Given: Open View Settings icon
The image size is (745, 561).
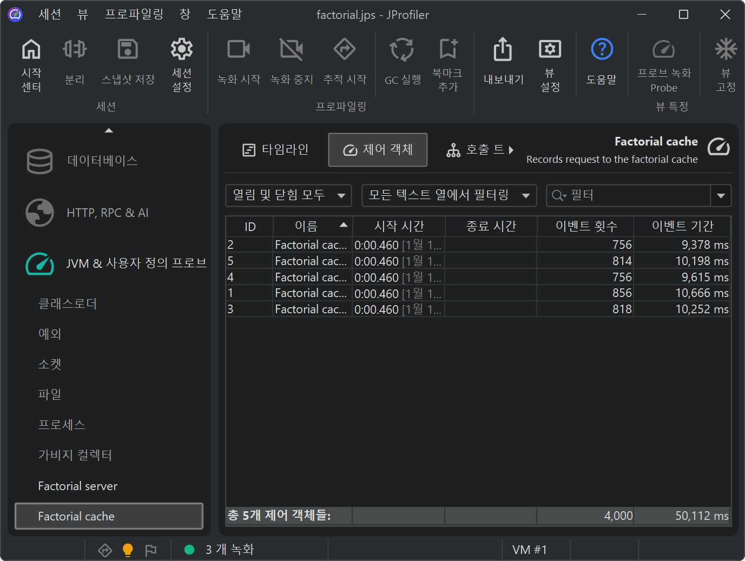Looking at the screenshot, I should [x=550, y=50].
